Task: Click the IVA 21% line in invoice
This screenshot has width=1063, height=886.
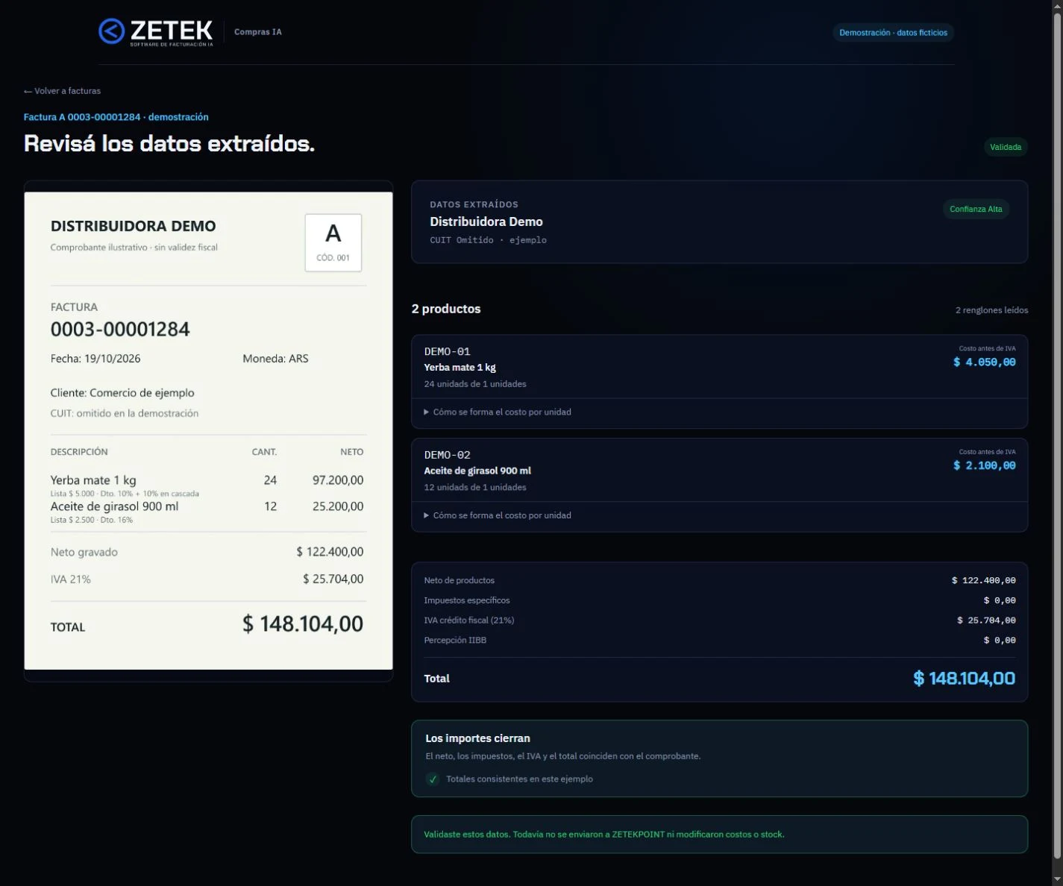Action: (207, 579)
